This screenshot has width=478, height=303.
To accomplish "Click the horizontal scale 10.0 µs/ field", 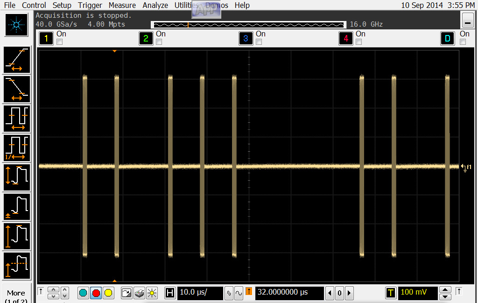I will pos(200,293).
